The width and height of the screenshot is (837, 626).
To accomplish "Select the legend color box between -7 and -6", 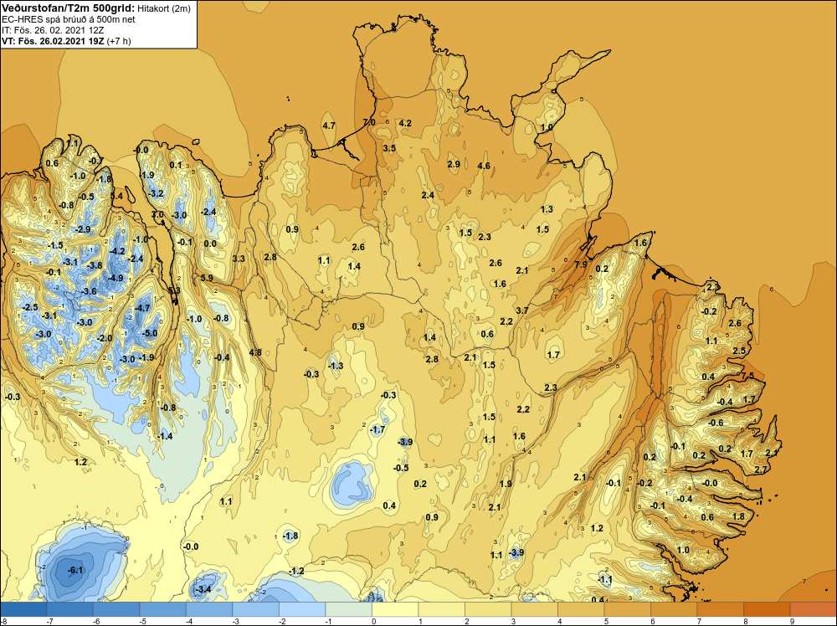I will (70, 609).
